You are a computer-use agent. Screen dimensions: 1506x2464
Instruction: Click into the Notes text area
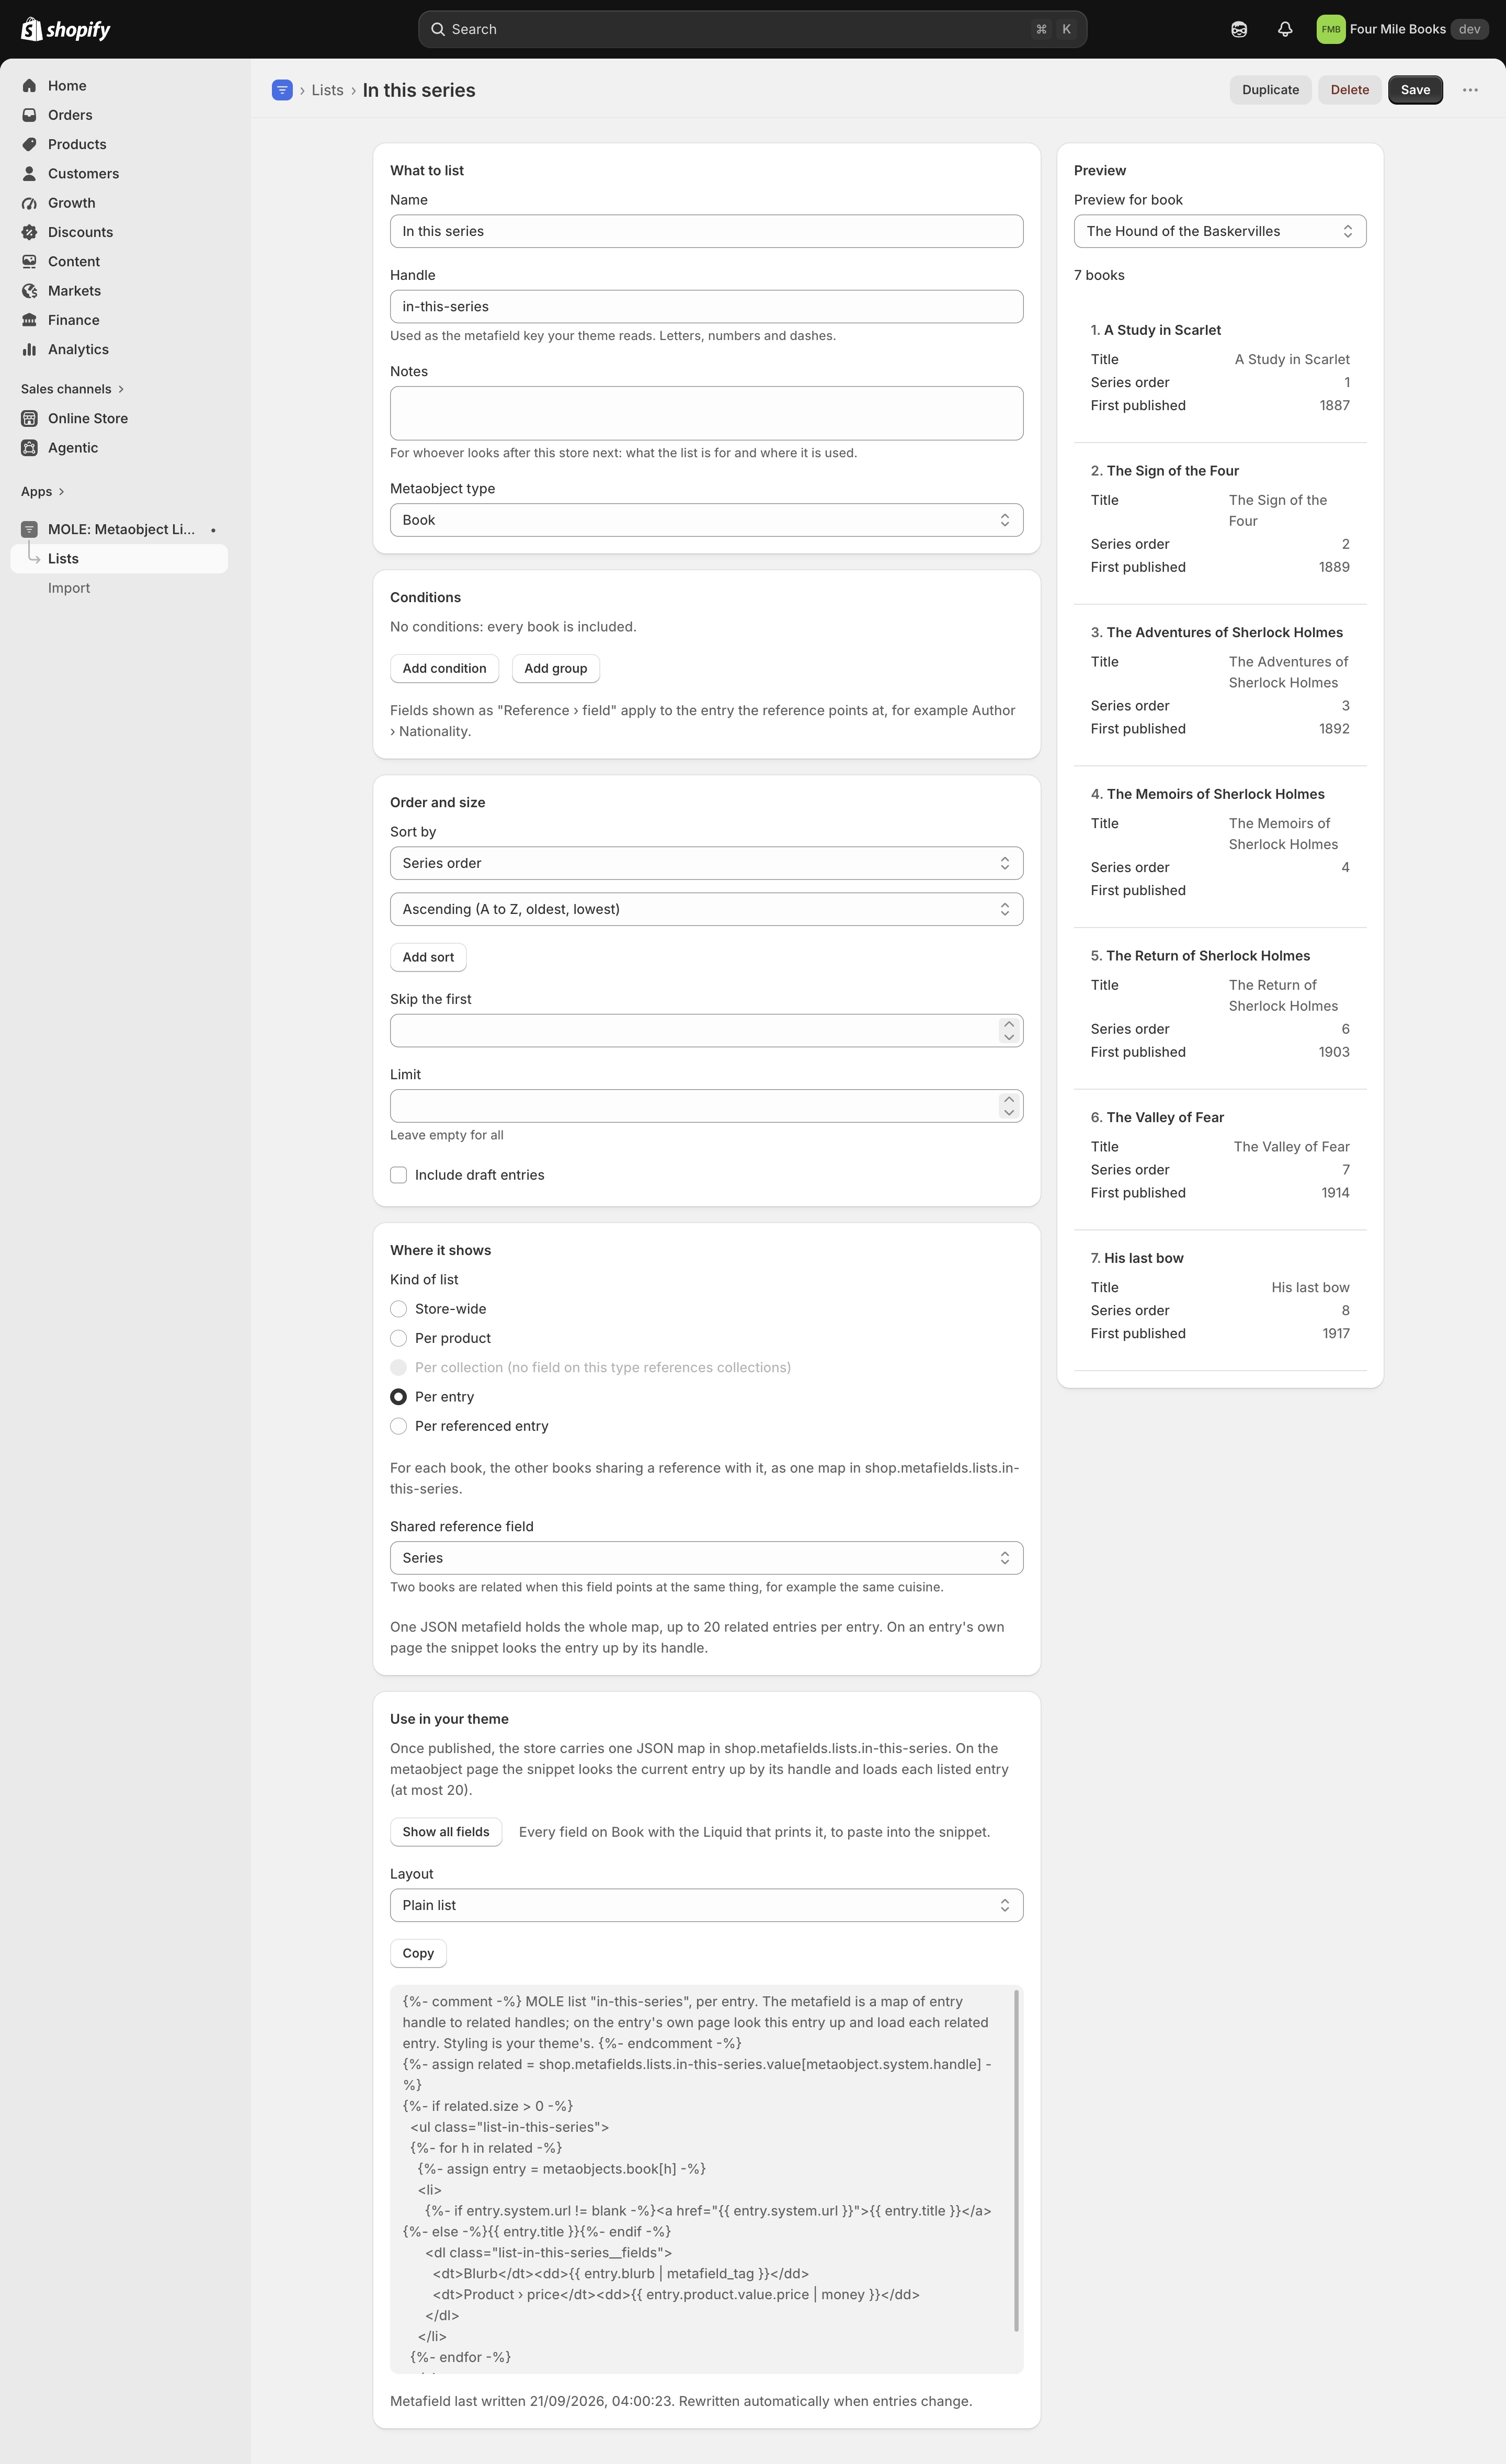[x=706, y=413]
